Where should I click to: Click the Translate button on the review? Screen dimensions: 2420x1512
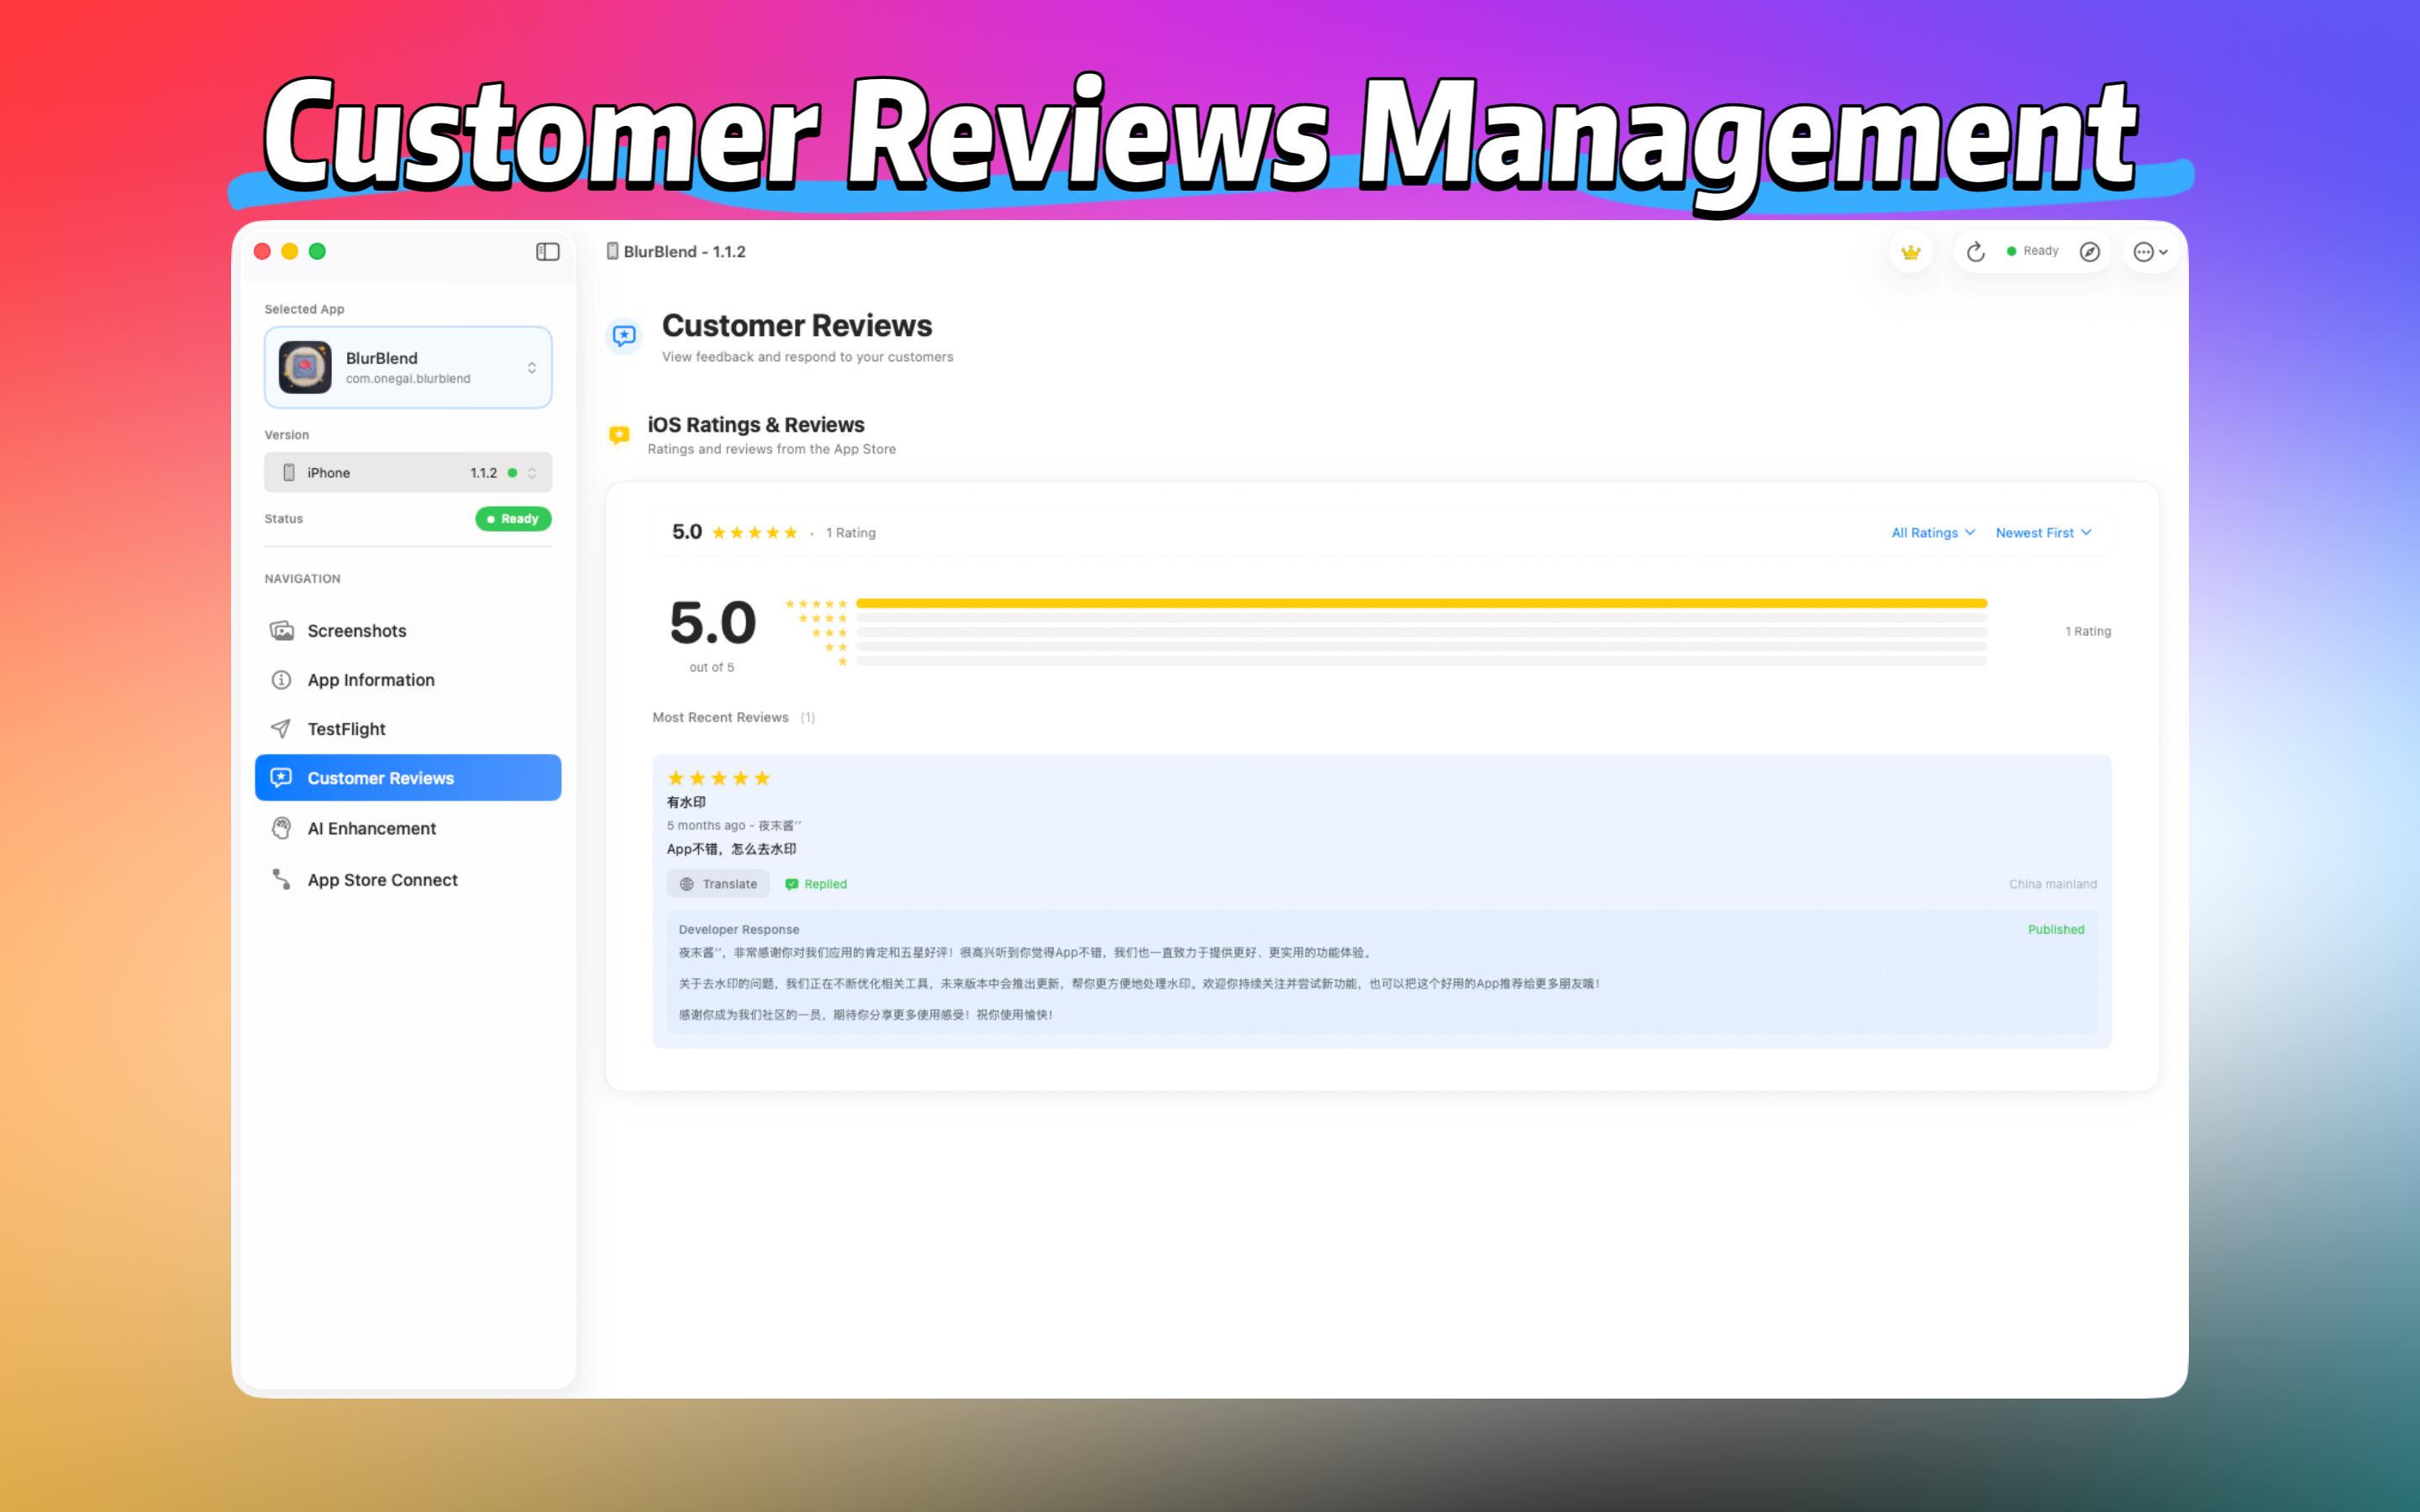tap(718, 883)
